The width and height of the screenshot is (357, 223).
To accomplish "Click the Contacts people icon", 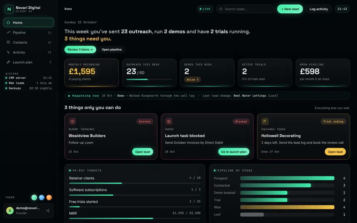I will 8,42.
